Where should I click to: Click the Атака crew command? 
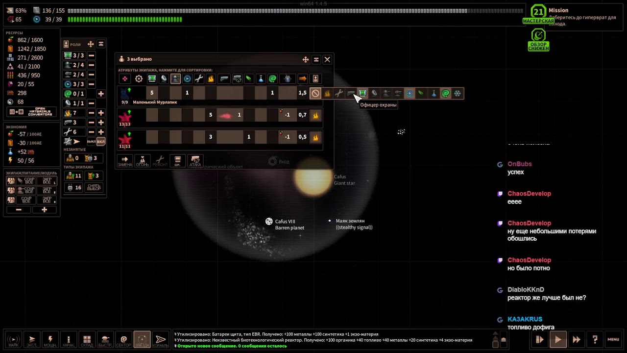point(195,161)
